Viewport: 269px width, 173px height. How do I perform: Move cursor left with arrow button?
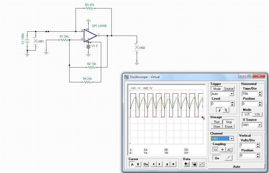[x=154, y=164]
